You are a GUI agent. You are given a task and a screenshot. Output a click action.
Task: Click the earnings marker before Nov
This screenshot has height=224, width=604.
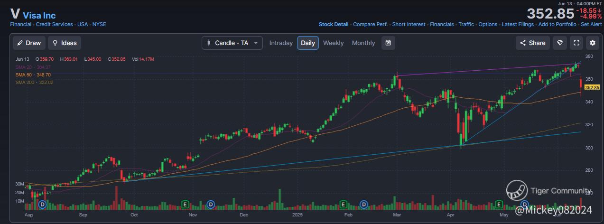pyautogui.click(x=186, y=205)
